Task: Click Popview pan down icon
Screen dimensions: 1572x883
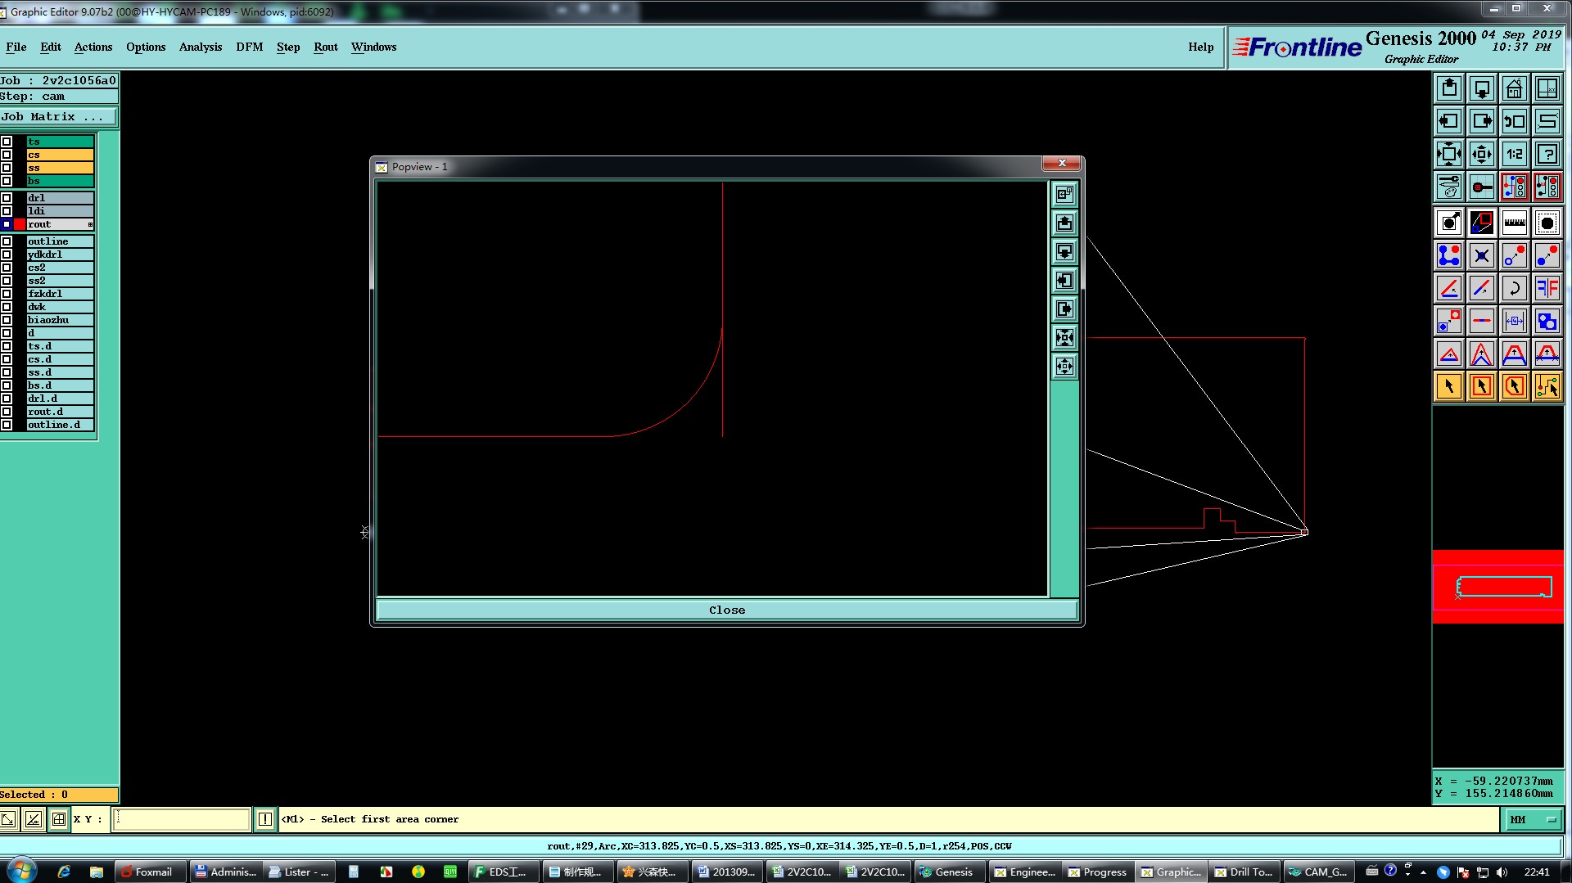Action: pos(1064,251)
